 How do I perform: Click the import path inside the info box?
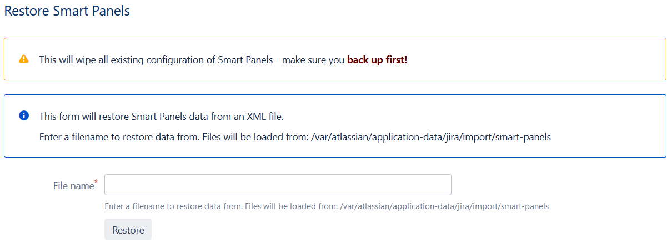429,136
